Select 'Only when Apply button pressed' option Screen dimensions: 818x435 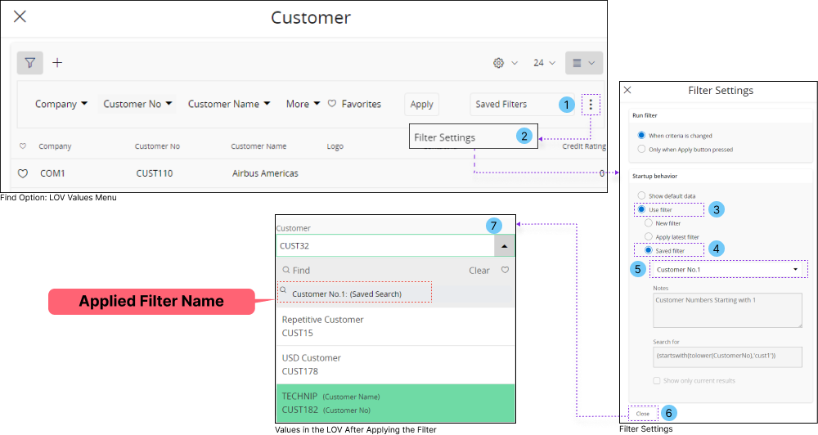tap(642, 150)
